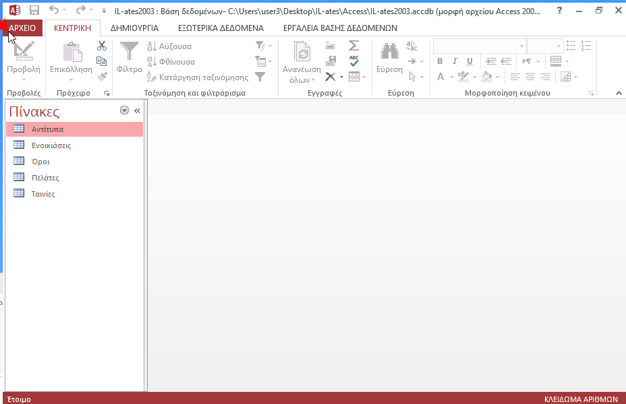The image size is (626, 404).
Task: Click the Font color A icon
Action: (440, 77)
